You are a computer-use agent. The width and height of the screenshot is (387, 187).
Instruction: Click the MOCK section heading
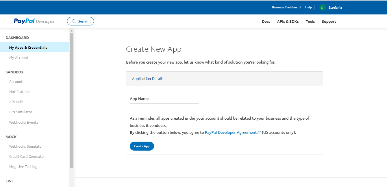pos(11,137)
